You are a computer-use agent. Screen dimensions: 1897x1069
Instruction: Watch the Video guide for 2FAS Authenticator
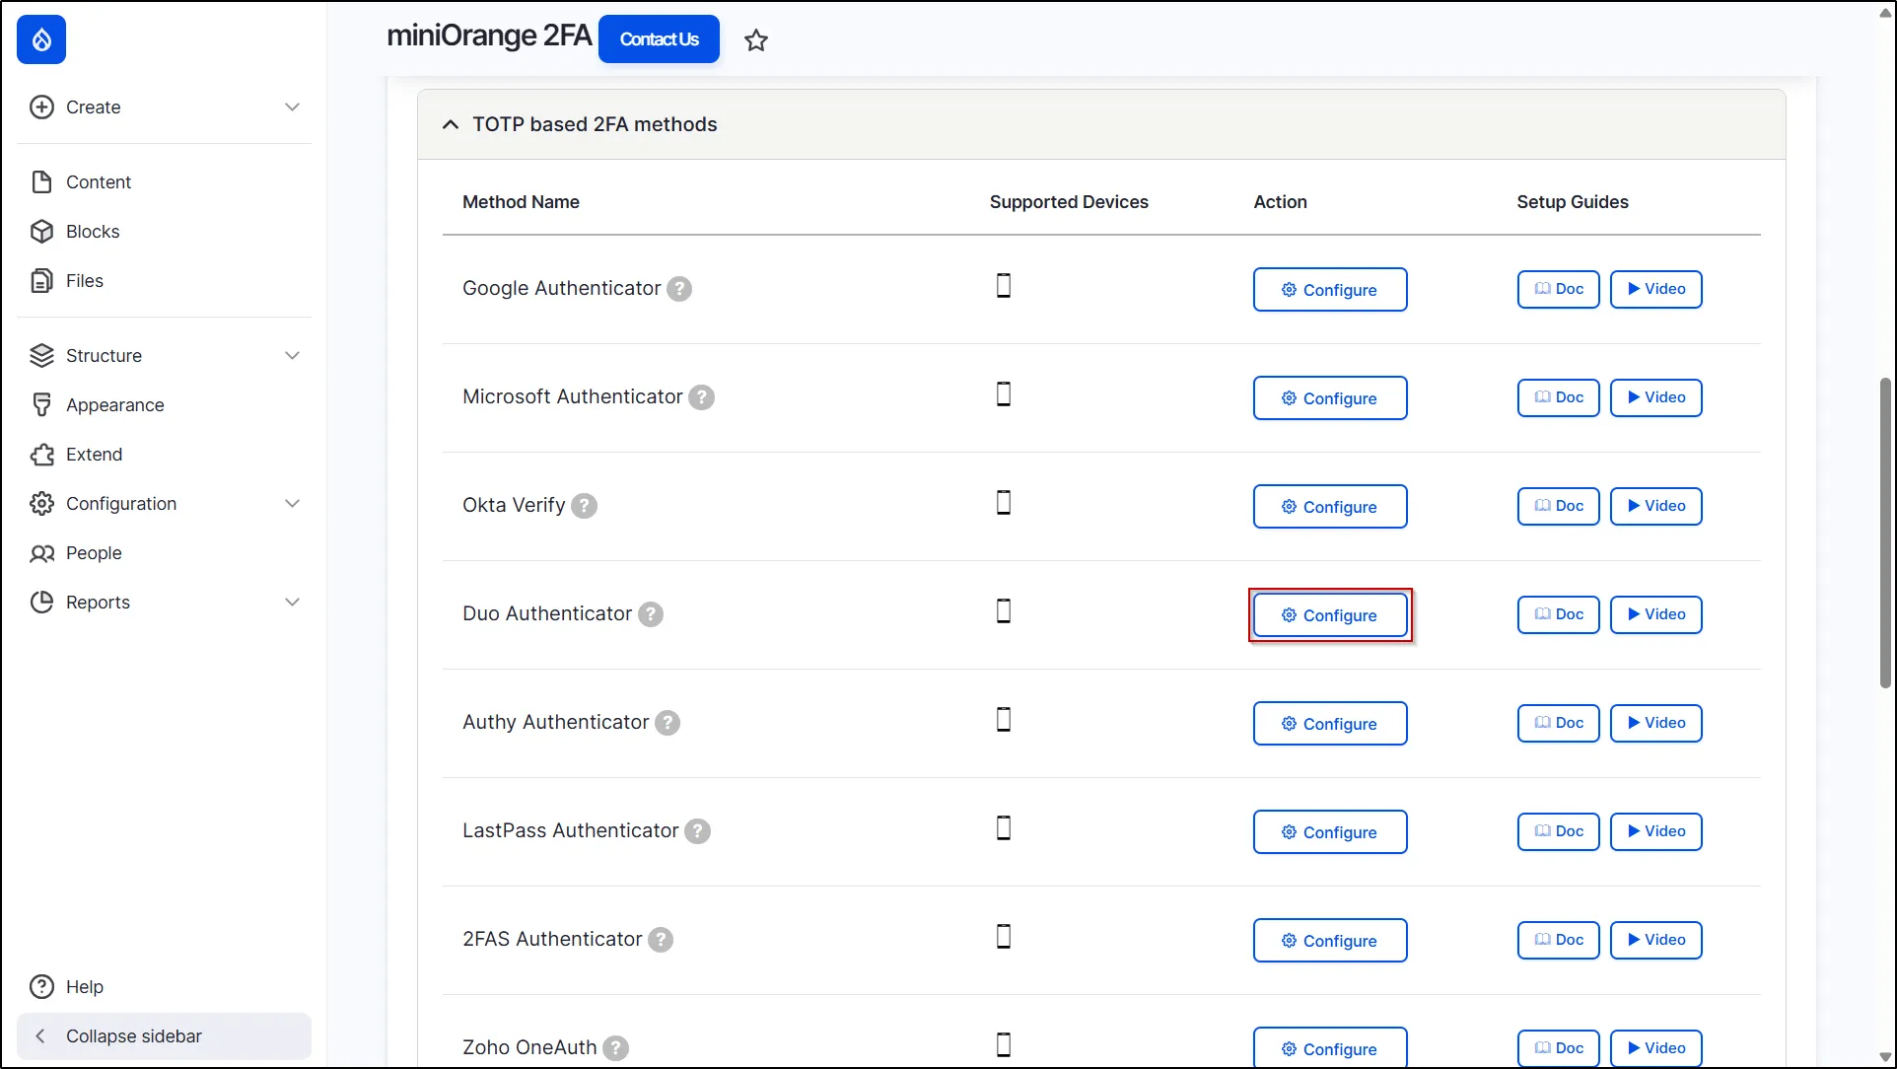tap(1656, 941)
